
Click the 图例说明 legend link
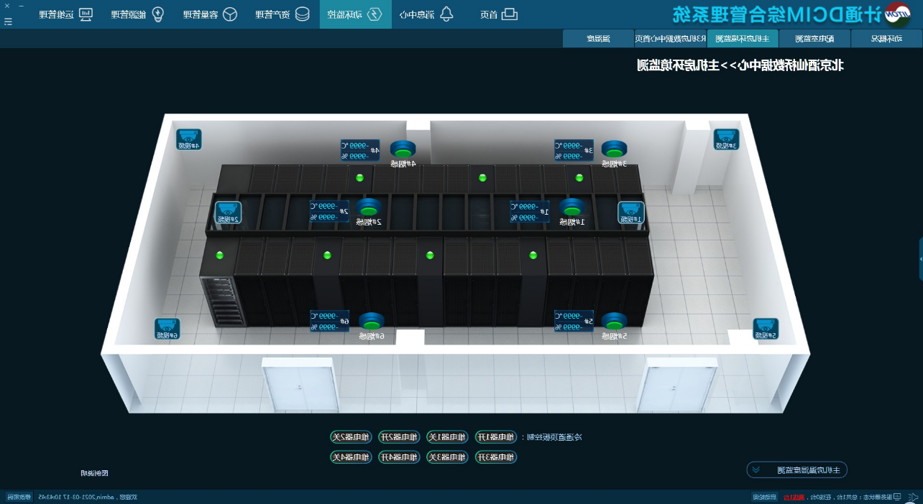[x=94, y=473]
